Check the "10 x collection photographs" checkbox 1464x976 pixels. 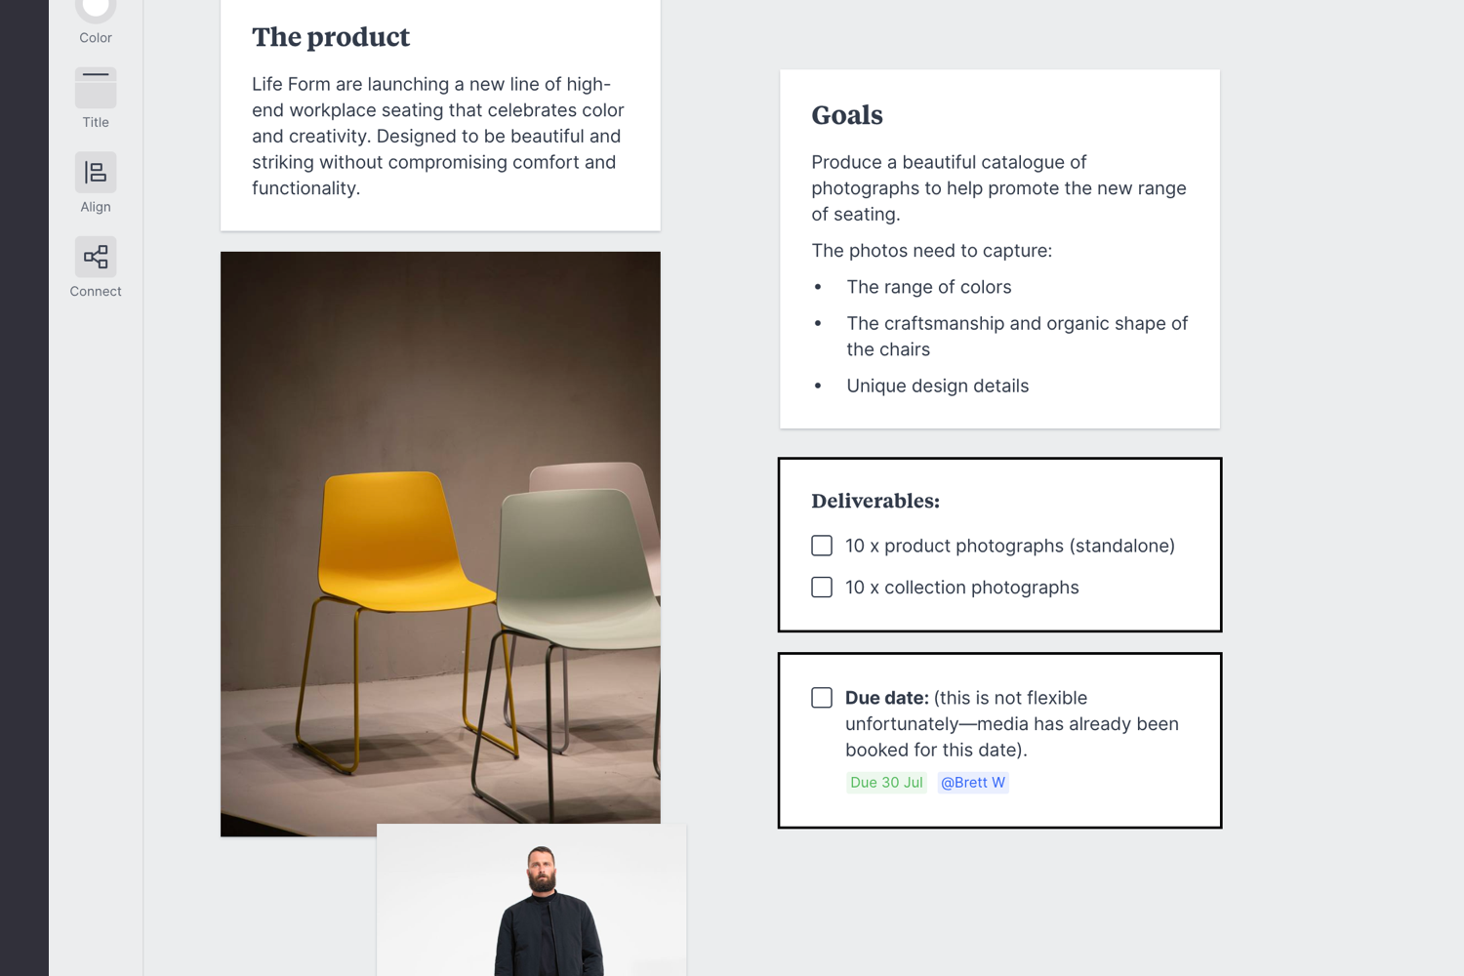coord(821,587)
